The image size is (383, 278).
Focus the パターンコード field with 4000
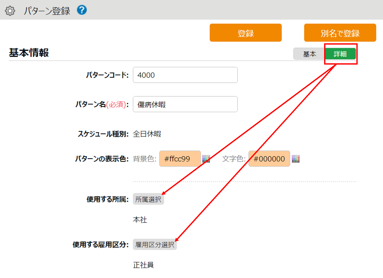[x=185, y=75]
